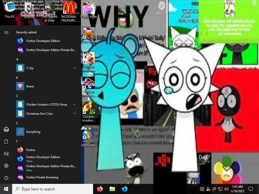The width and height of the screenshot is (259, 194).
Task: Click the C letter group header
Action: tap(17, 96)
